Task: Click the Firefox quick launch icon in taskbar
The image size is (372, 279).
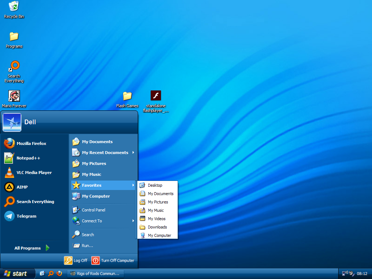Action: point(59,274)
